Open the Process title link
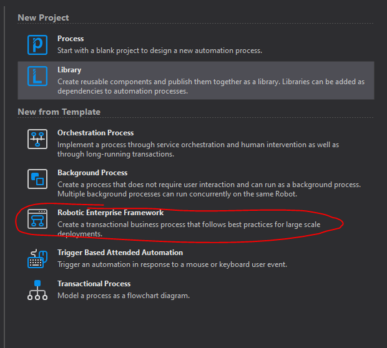Image resolution: width=387 pixels, height=348 pixels. pyautogui.click(x=71, y=39)
